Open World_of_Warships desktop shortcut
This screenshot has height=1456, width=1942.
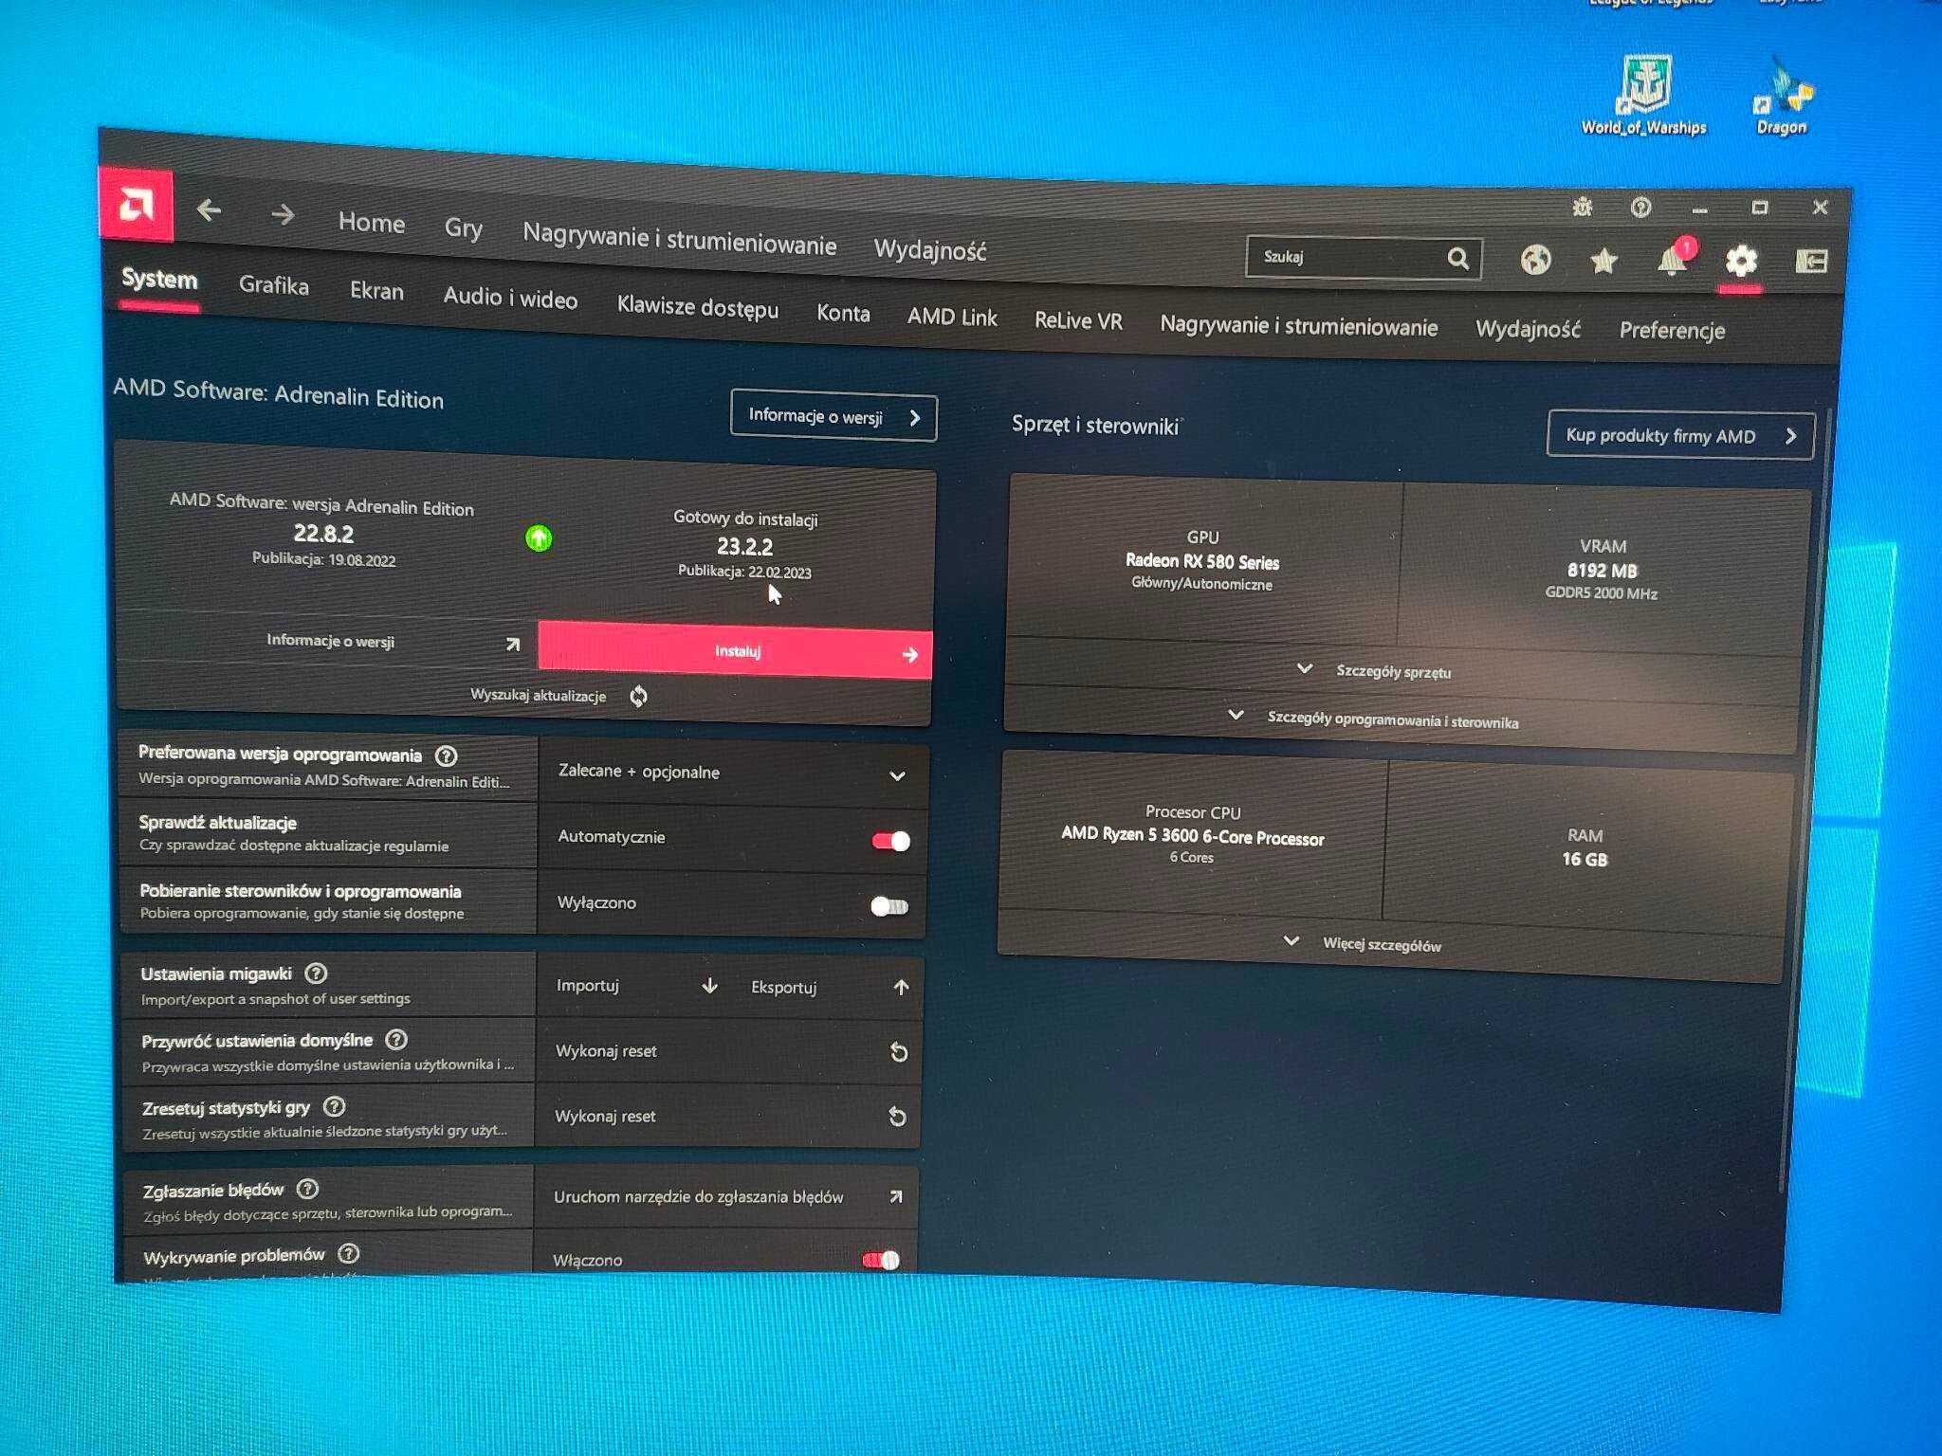point(1644,94)
